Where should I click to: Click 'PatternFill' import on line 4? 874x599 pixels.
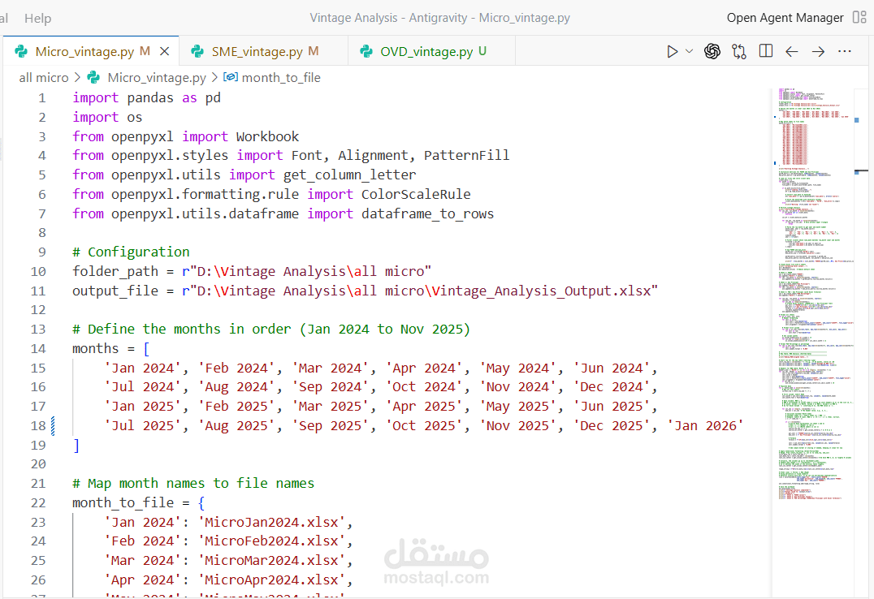[x=466, y=156]
